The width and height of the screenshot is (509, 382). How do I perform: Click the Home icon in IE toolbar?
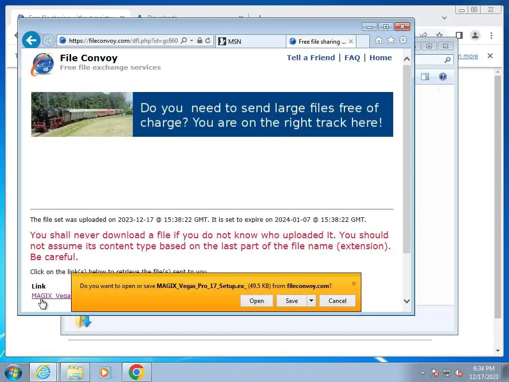point(378,40)
